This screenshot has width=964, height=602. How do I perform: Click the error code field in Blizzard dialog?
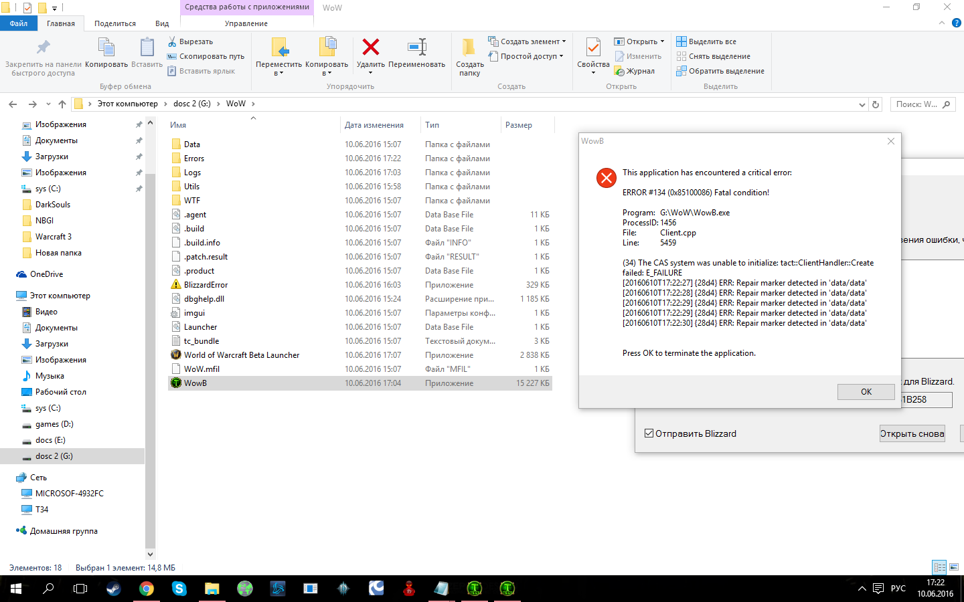click(927, 399)
